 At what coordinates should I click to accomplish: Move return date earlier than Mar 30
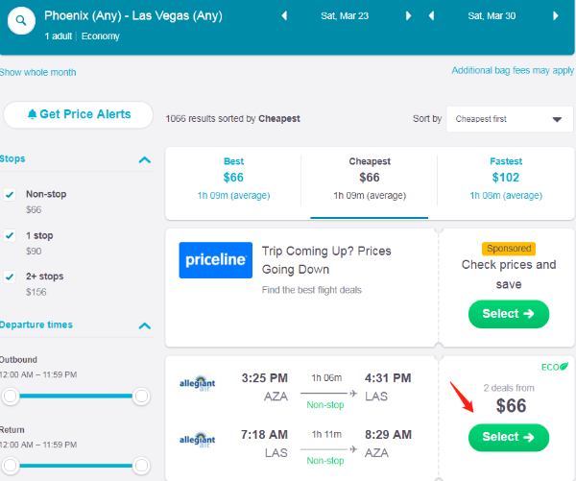(432, 15)
